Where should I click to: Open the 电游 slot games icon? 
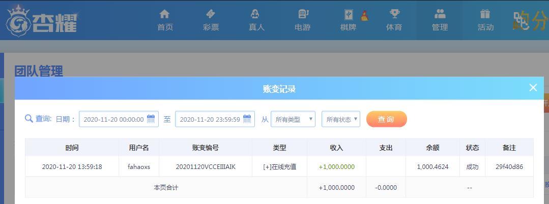(303, 14)
